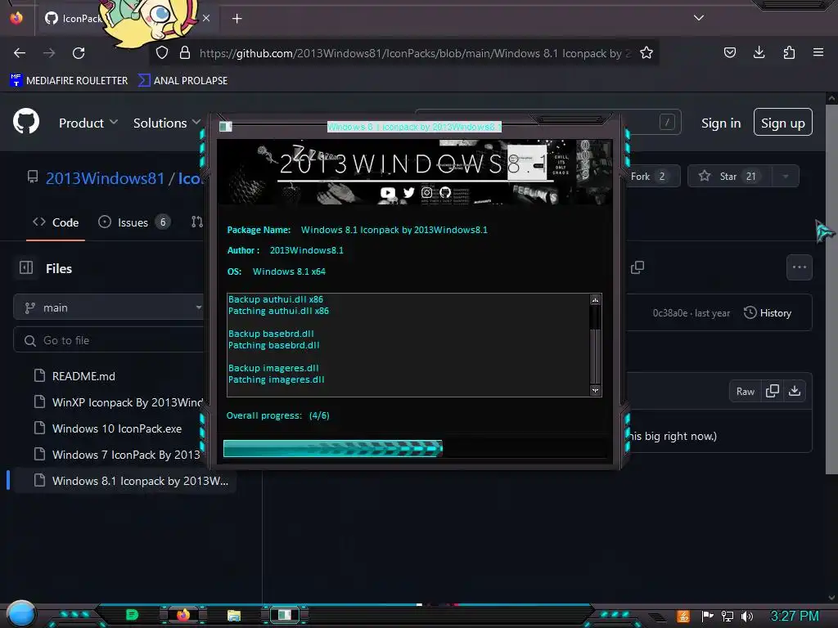Screen dimensions: 838x628
Task: Switch to the Code tab
Action: point(56,222)
